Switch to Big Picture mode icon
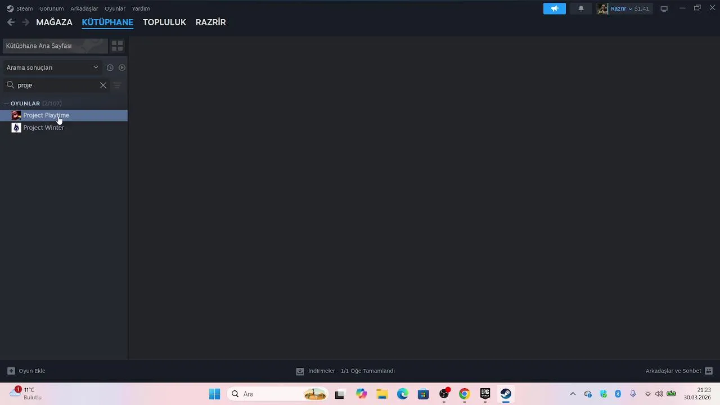Viewport: 720px width, 405px height. click(664, 8)
